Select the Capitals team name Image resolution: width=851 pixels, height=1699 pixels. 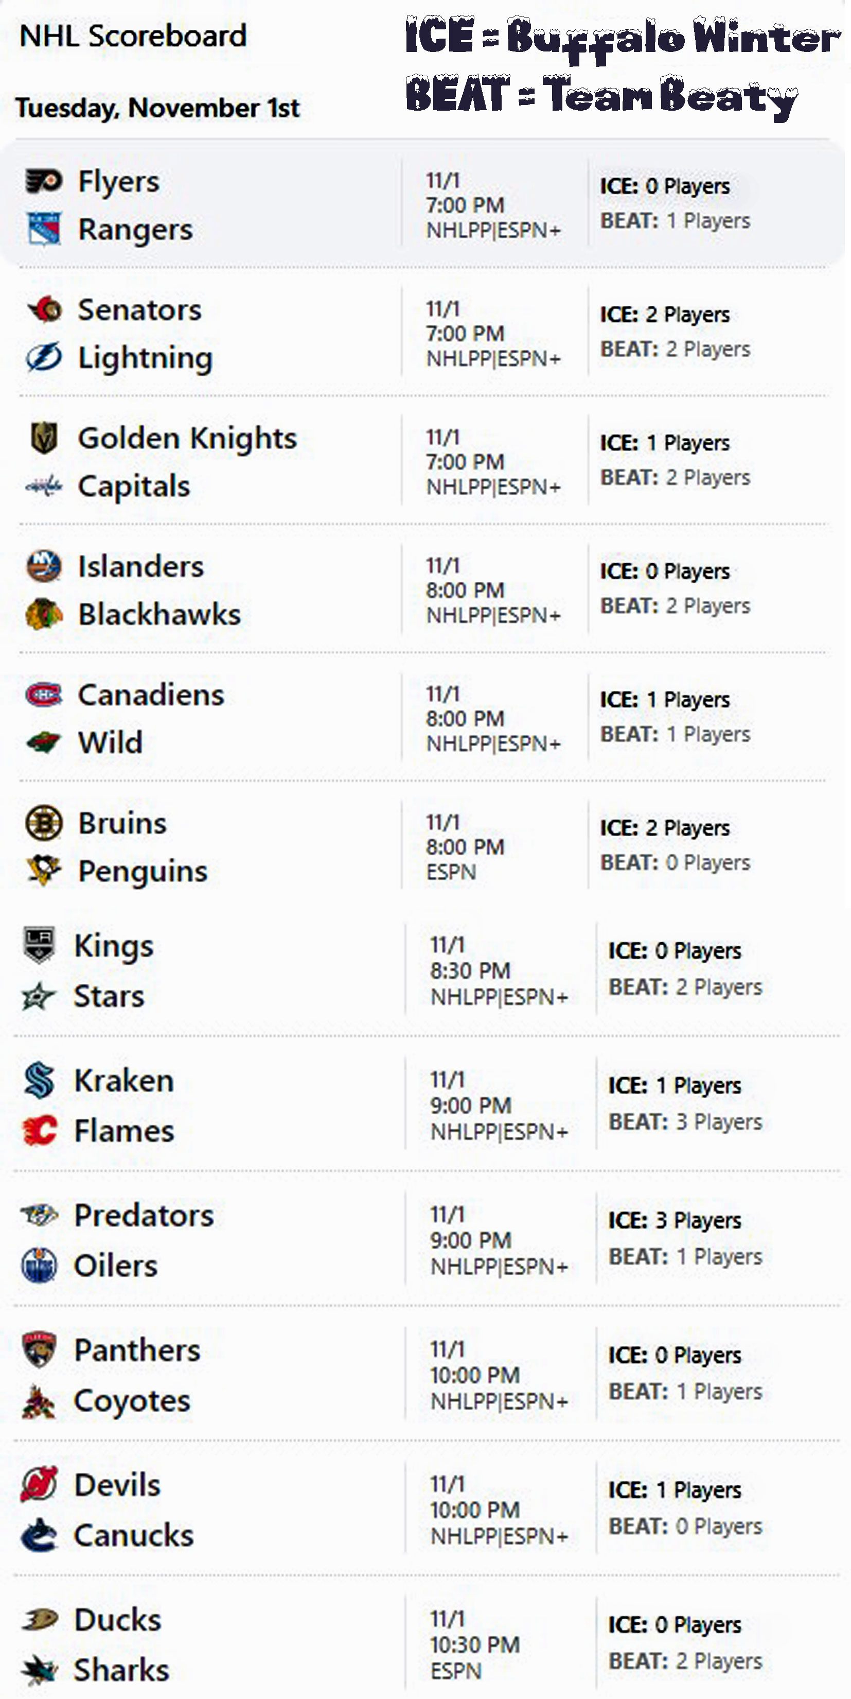coord(134,486)
